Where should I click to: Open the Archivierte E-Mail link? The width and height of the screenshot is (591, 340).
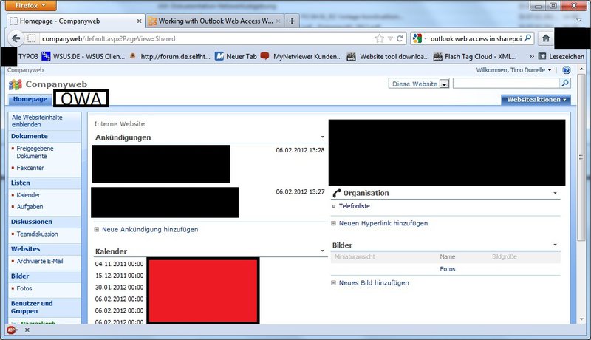coord(40,261)
